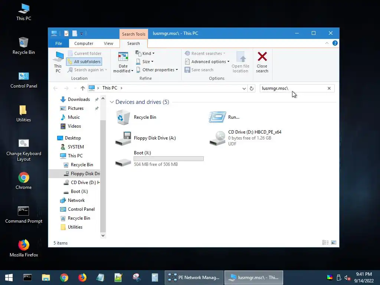Open the Control Panel desktop shortcut
The width and height of the screenshot is (380, 285).
click(x=24, y=80)
